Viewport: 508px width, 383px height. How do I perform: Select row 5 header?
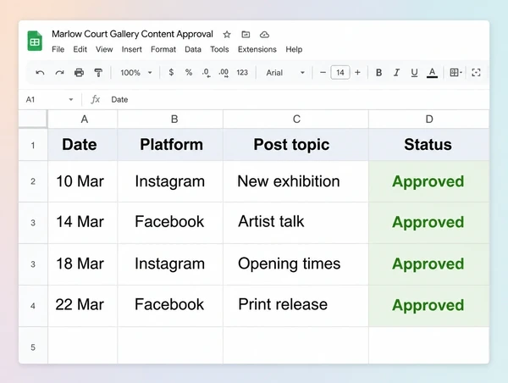point(33,347)
